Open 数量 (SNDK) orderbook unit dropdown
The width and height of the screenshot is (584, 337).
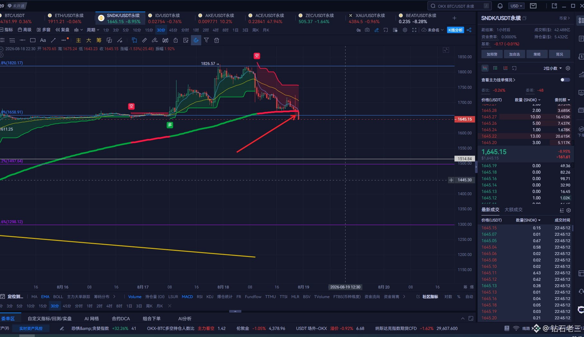tap(527, 100)
